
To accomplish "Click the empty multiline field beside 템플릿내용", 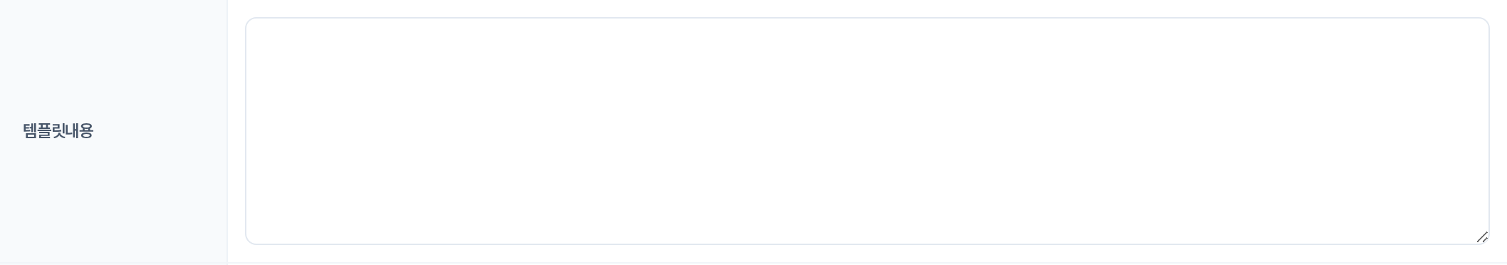I will [867, 131].
